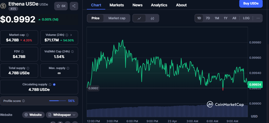
Task: Click the 54.50% volume change
Action: click(x=67, y=40)
